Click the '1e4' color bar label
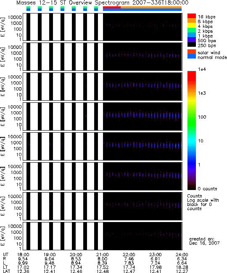Image resolution: width=227 pixels, height=273 pixels. [x=202, y=69]
